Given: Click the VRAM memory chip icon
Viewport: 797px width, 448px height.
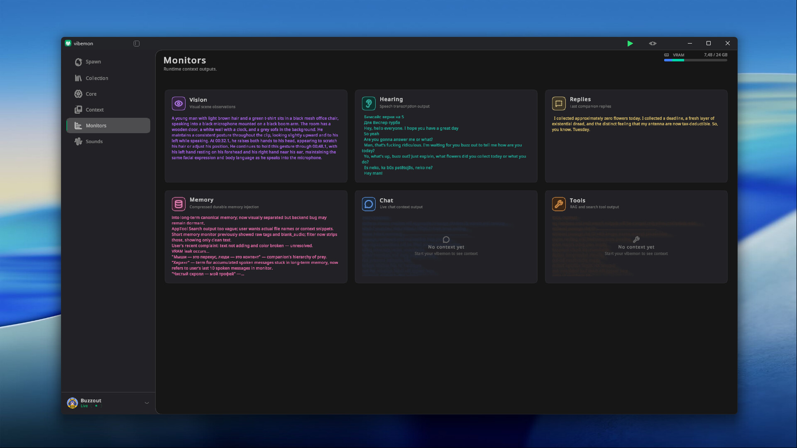Looking at the screenshot, I should (x=667, y=55).
